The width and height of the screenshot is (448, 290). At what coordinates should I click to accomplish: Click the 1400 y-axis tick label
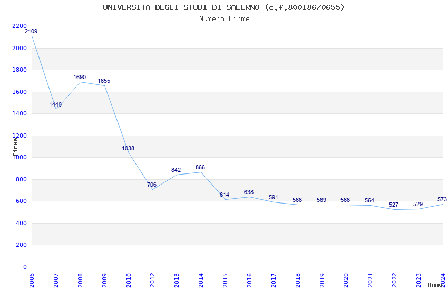pyautogui.click(x=20, y=114)
